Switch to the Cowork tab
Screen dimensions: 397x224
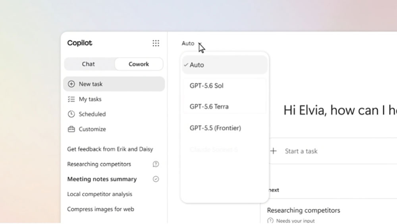(x=139, y=64)
